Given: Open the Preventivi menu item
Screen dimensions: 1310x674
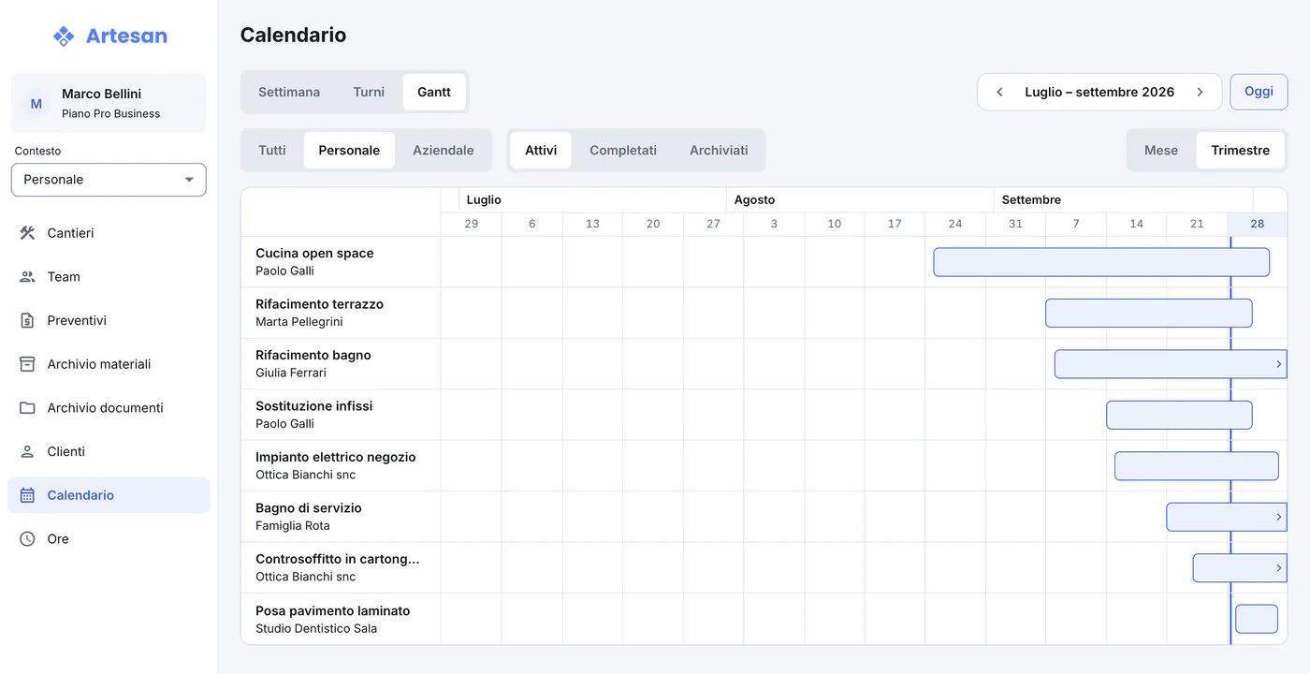Looking at the screenshot, I should [109, 320].
